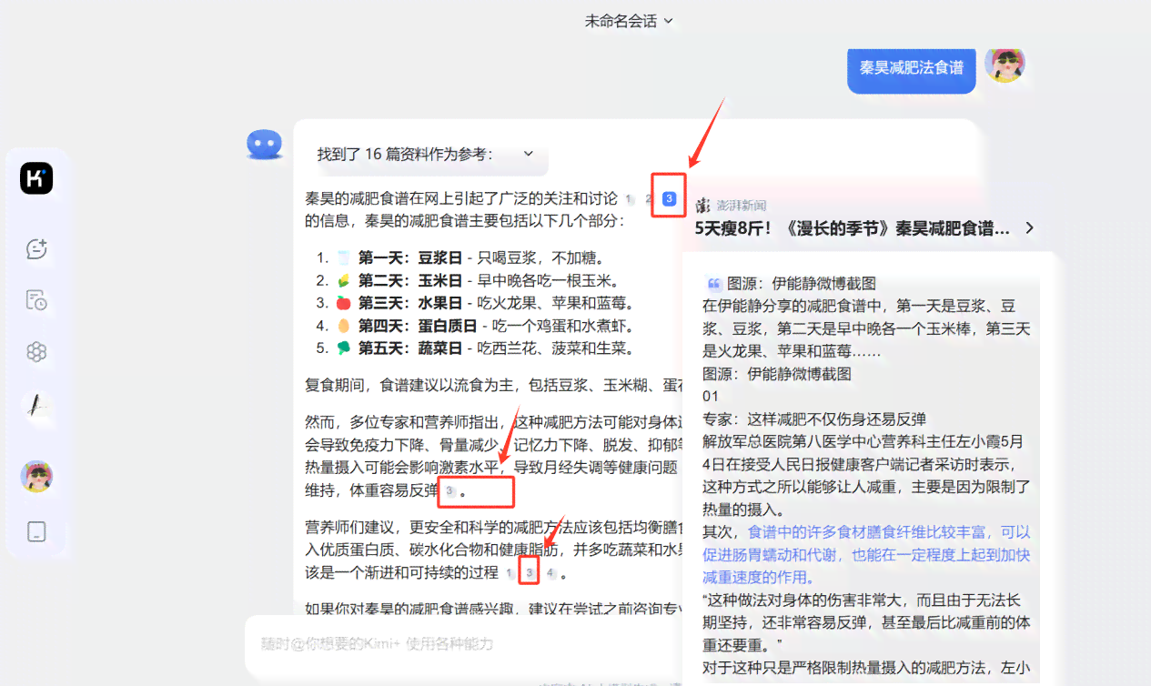The height and width of the screenshot is (686, 1151).
Task: Click citation 3 after 可持续的过程
Action: (x=530, y=572)
